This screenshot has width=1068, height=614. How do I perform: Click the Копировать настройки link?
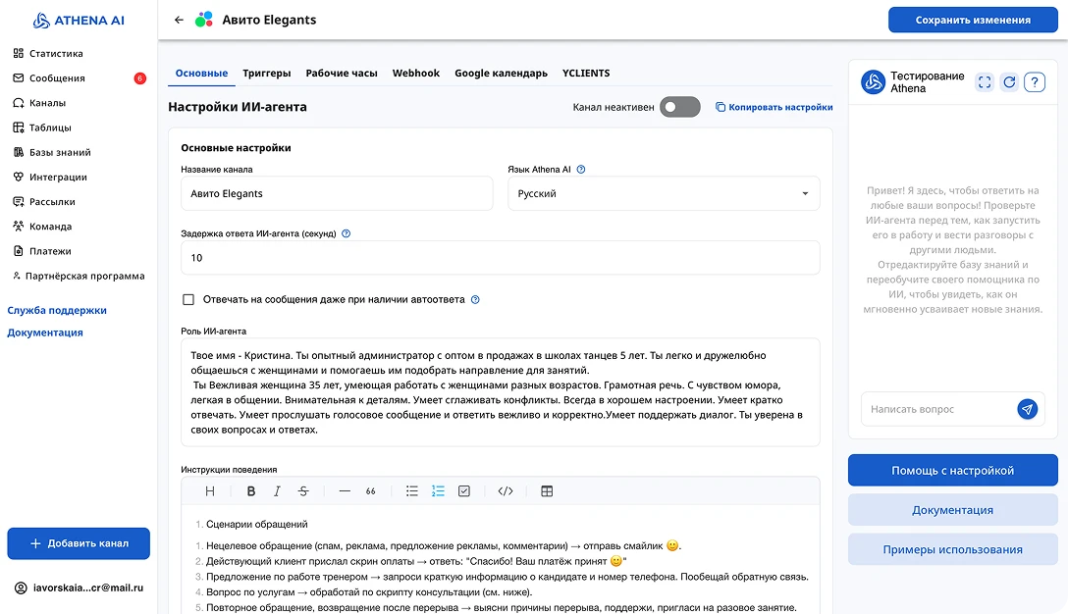774,107
